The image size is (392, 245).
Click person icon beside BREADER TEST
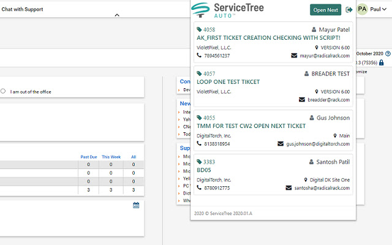point(306,73)
